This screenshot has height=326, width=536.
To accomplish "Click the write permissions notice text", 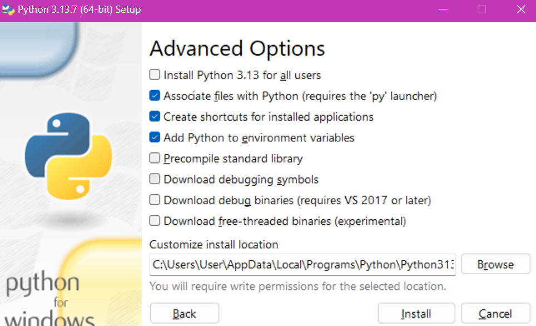I will click(x=297, y=286).
